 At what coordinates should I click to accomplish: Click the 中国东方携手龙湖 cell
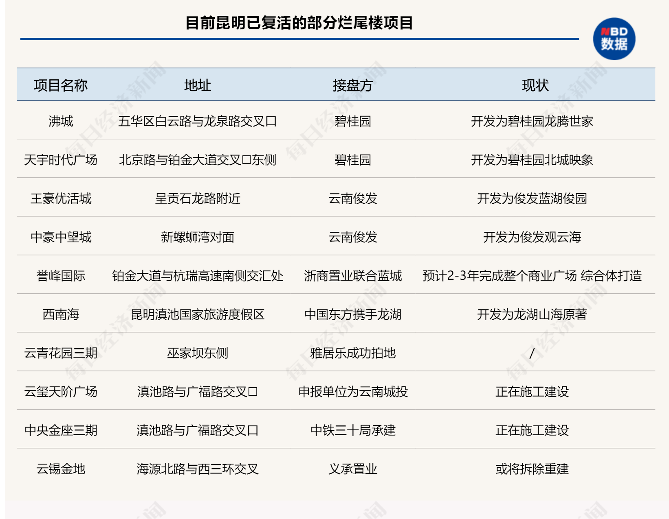[x=353, y=314]
